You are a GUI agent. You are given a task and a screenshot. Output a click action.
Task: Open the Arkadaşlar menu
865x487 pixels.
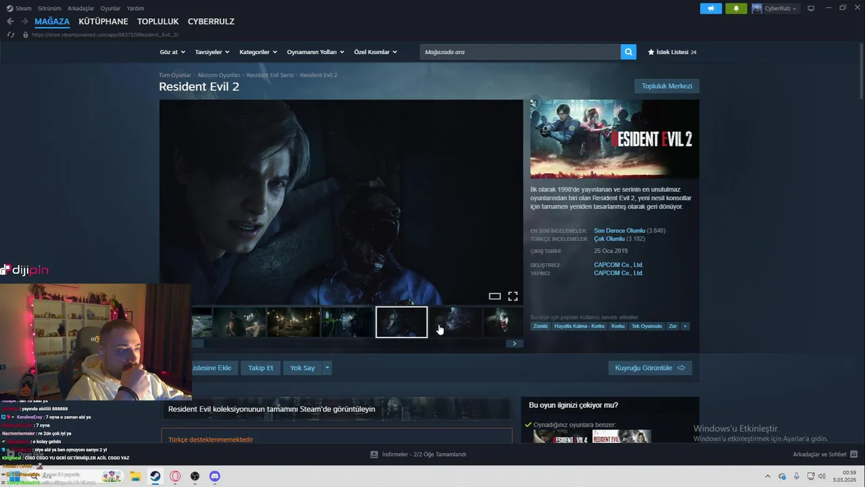coord(81,8)
